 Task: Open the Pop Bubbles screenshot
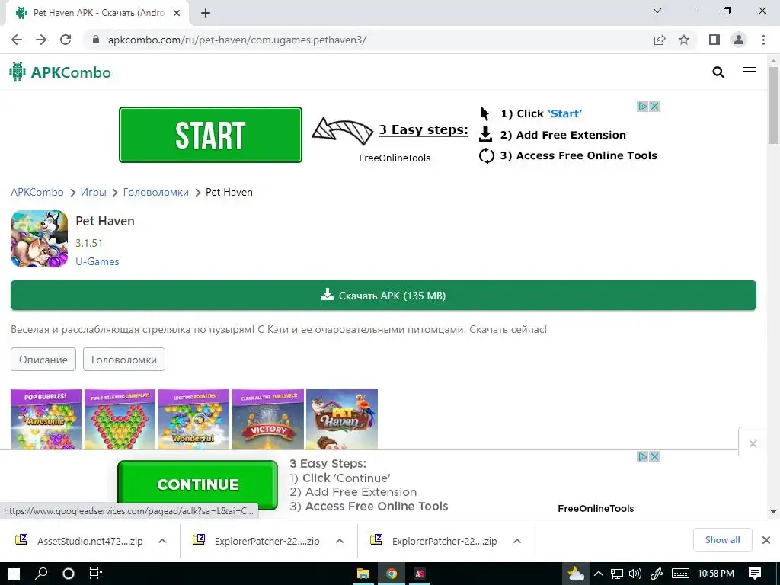point(46,420)
